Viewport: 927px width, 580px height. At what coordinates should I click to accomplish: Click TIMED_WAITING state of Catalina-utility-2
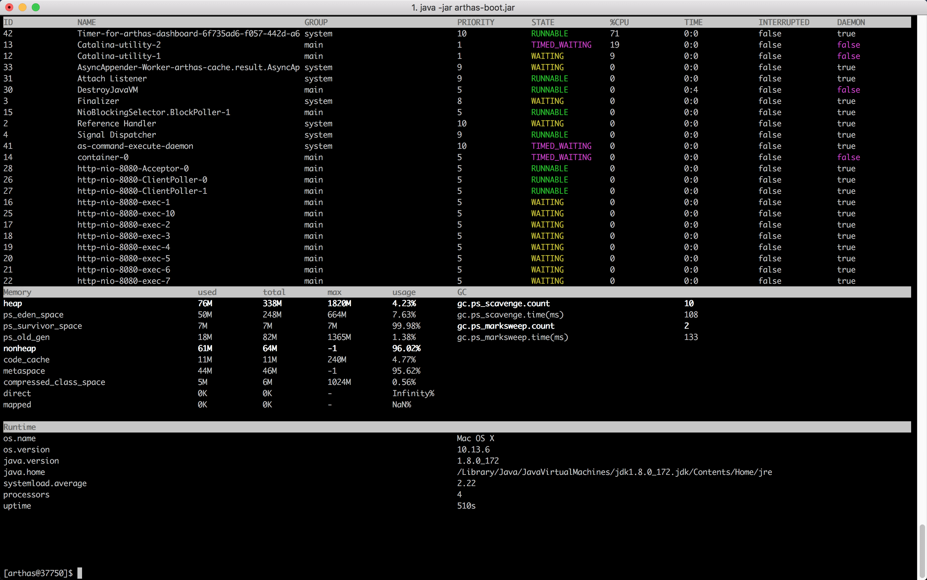[x=561, y=45]
